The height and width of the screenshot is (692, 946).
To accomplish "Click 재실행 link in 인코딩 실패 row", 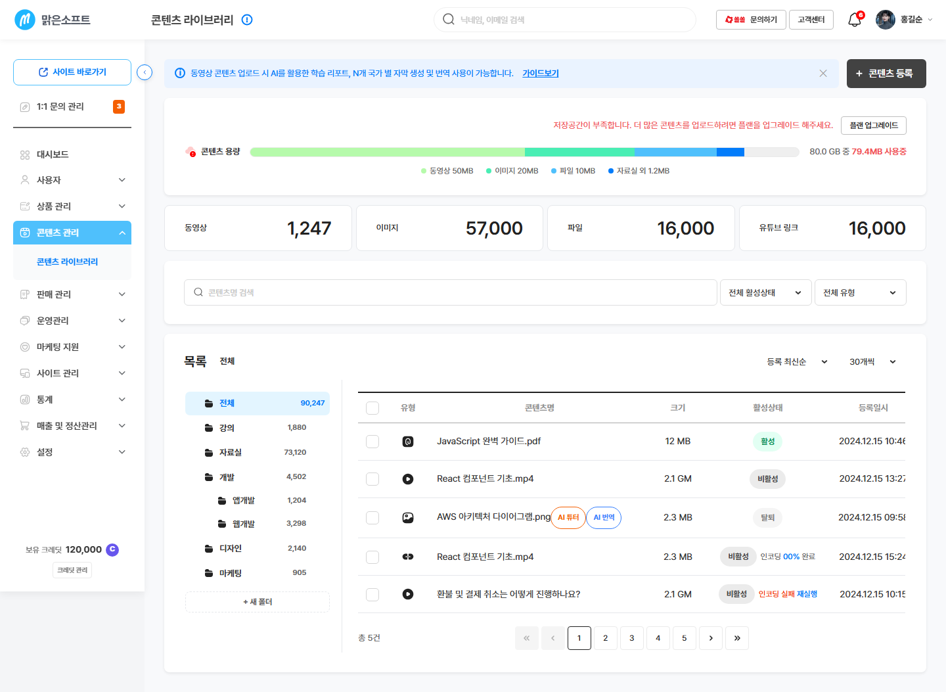I will point(807,594).
